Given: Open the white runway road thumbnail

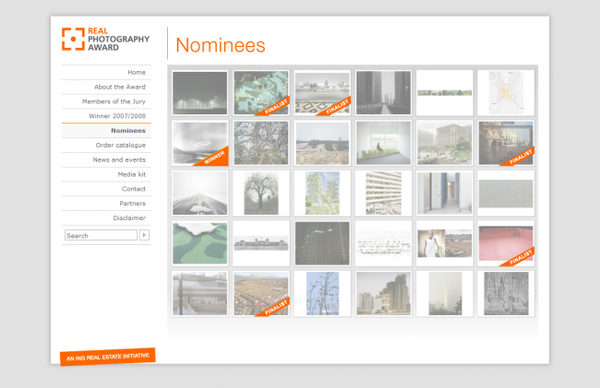Looking at the screenshot, I should point(199,194).
